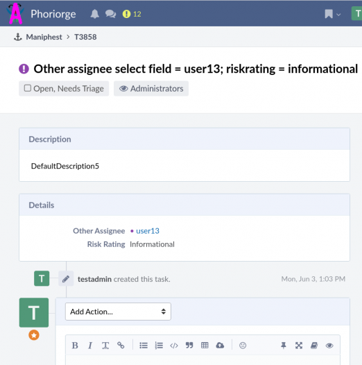Open the messages chat bubbles icon
Viewport: 362px width, 365px height.
[x=110, y=14]
